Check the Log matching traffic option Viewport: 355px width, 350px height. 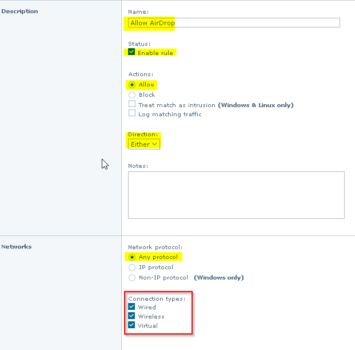tap(132, 114)
